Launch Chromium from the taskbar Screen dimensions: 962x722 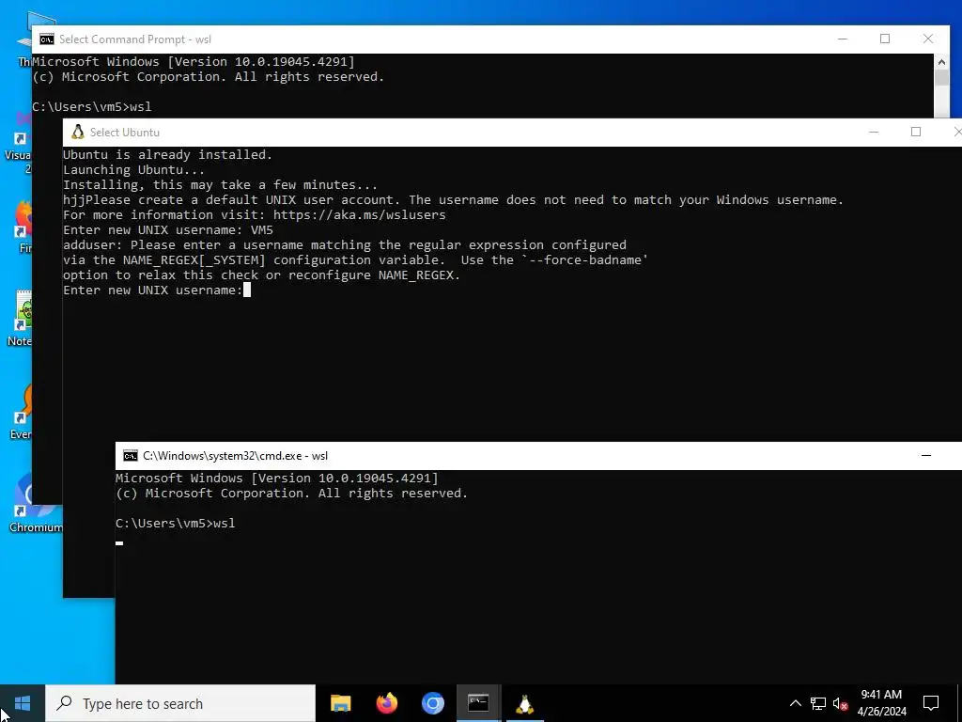tap(432, 703)
